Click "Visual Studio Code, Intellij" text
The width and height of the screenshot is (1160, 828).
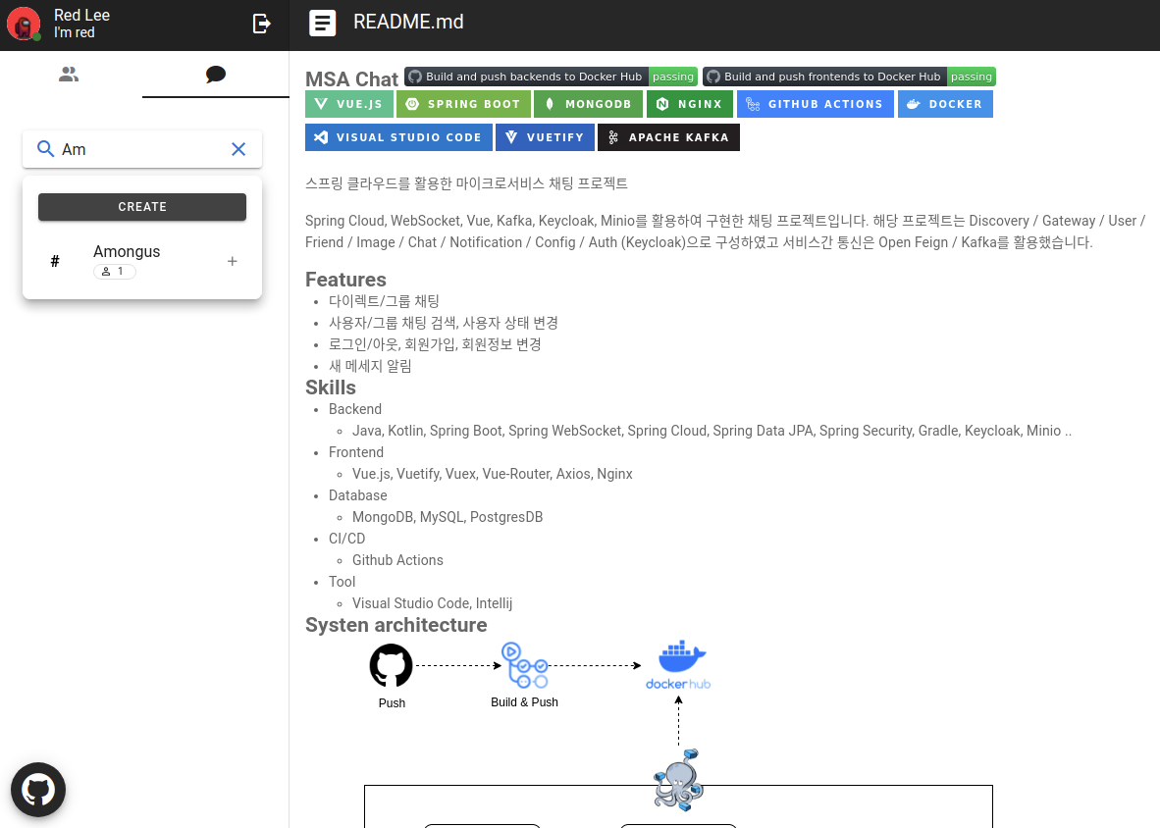(x=432, y=603)
